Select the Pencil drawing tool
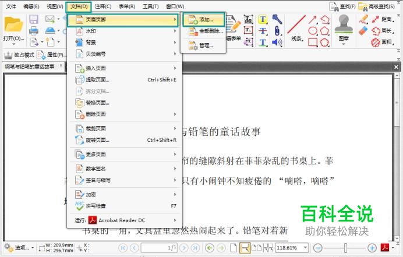Screen dimensions: 403x257 point(363,19)
